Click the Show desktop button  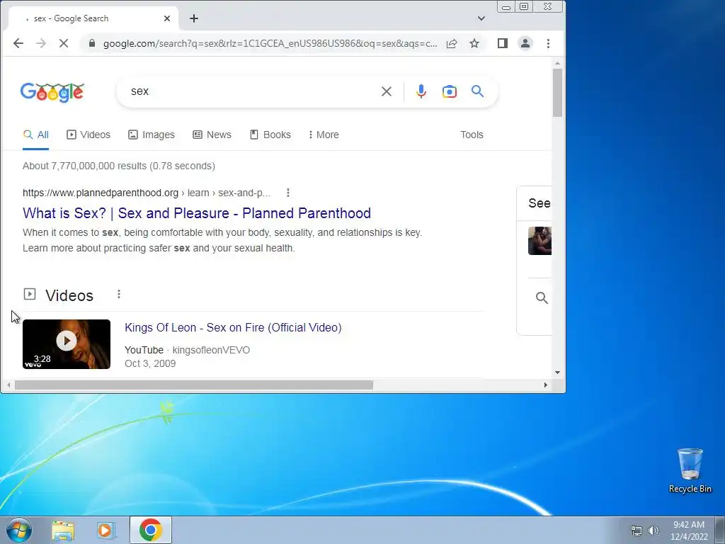point(720,530)
